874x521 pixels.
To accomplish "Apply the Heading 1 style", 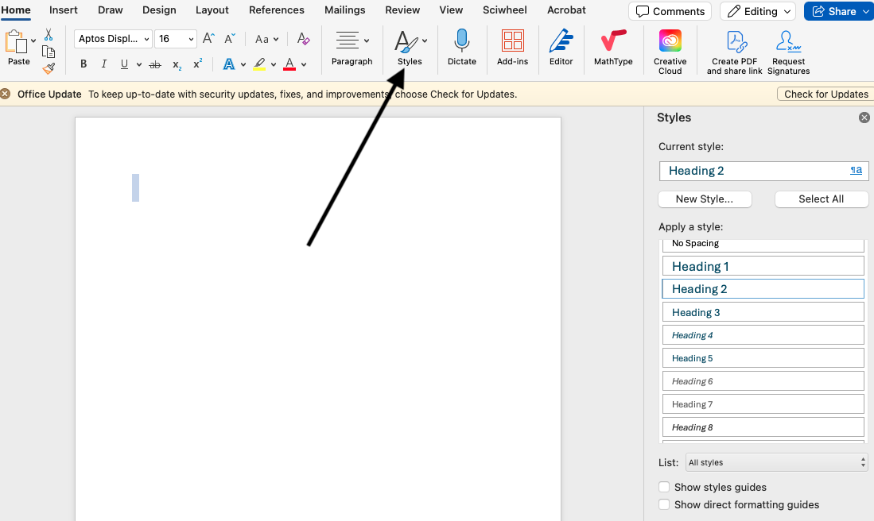I will pos(763,266).
